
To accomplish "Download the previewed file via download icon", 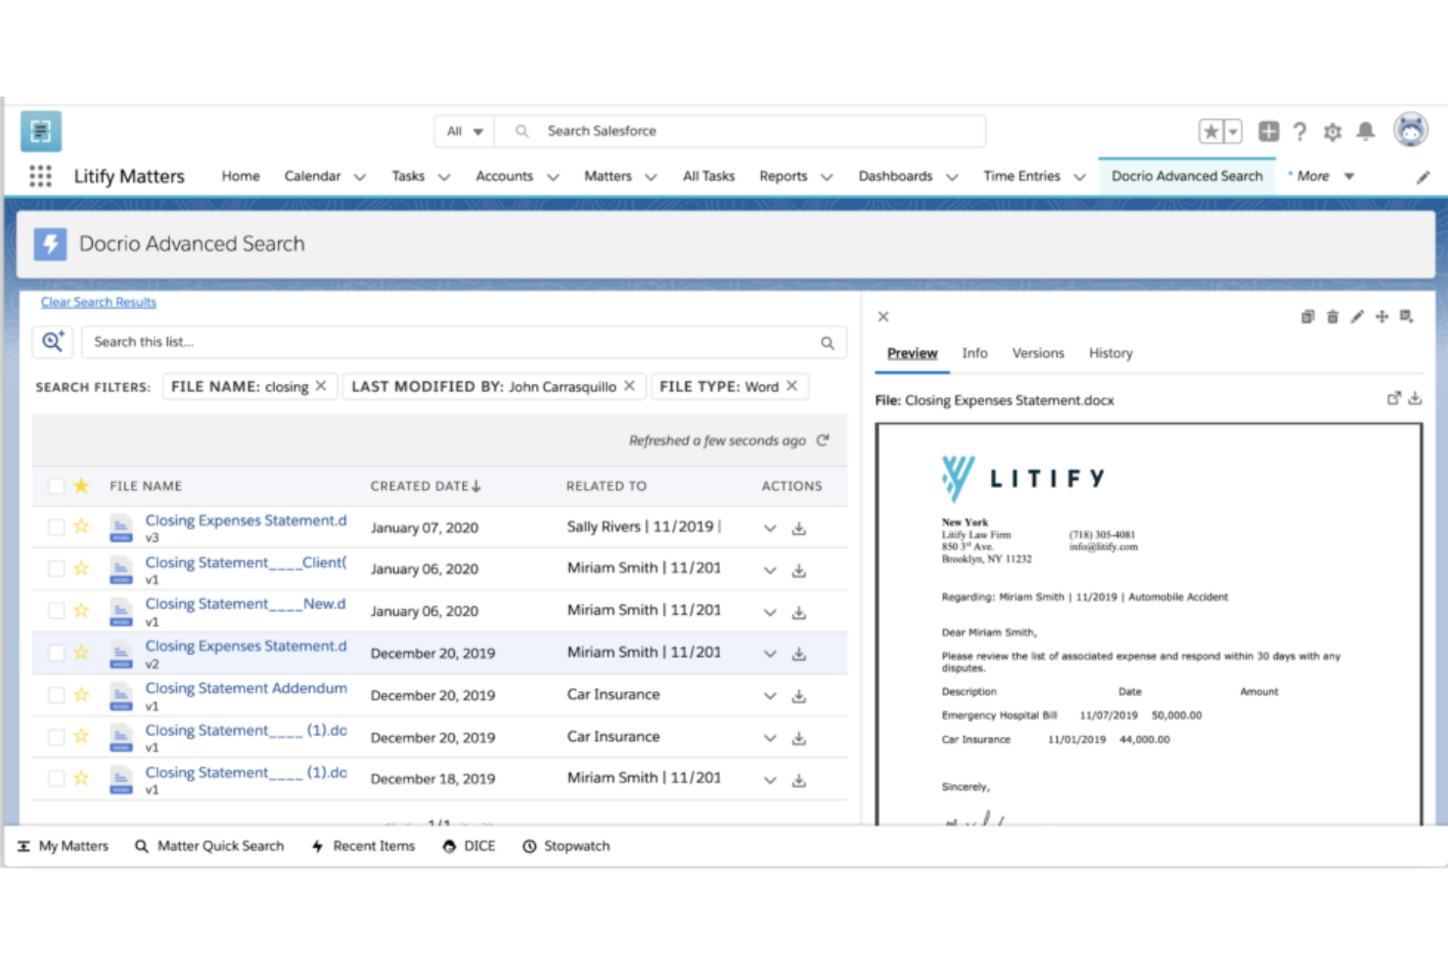I will pyautogui.click(x=1415, y=398).
